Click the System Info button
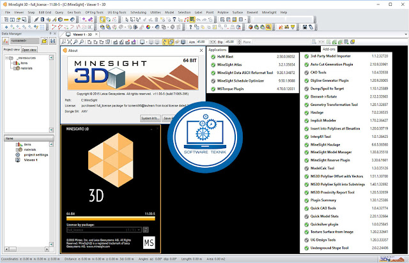This screenshot has height=263, width=409. pos(150,118)
